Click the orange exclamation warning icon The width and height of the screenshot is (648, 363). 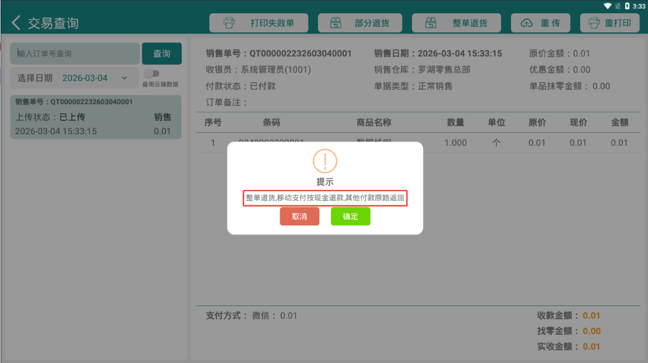[325, 161]
